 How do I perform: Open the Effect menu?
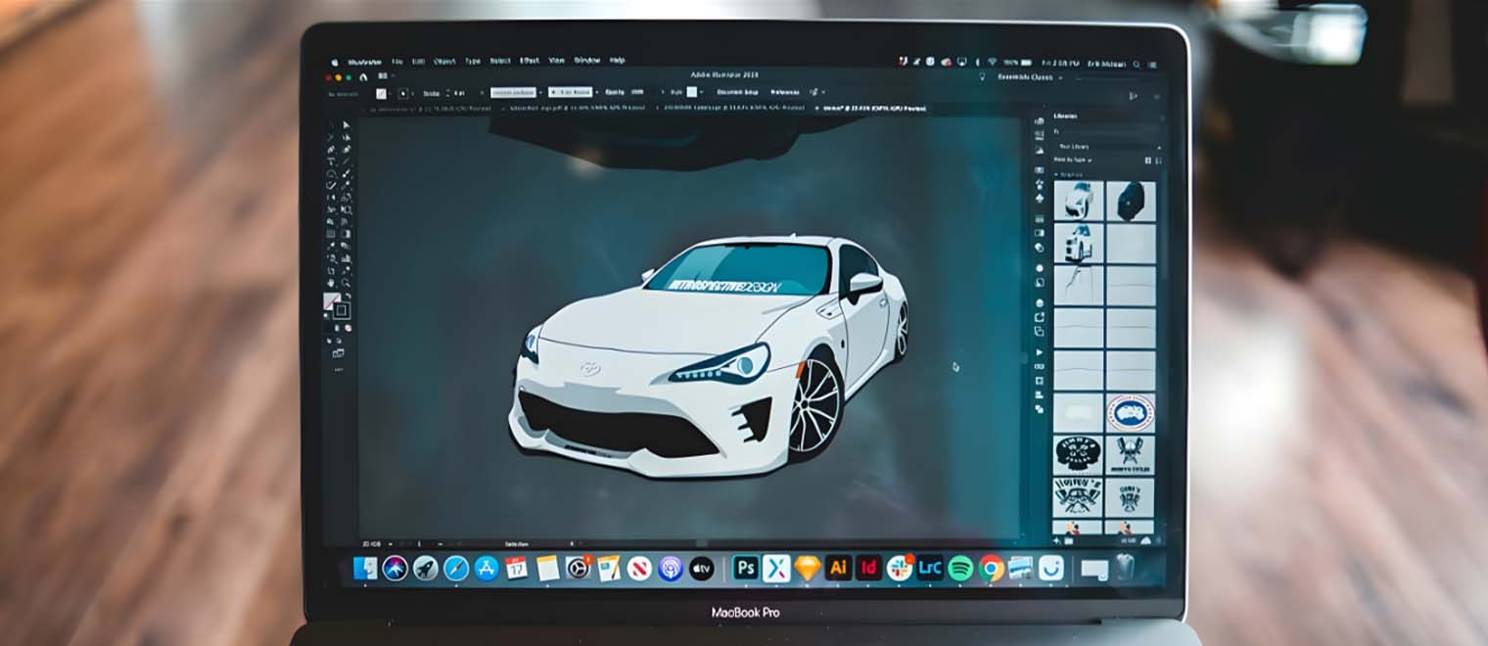pyautogui.click(x=529, y=61)
